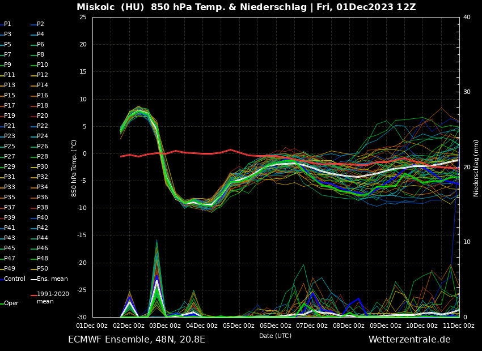The image size is (482, 351).
Task: Select the 11Dec 00z date tick
Action: (458, 326)
